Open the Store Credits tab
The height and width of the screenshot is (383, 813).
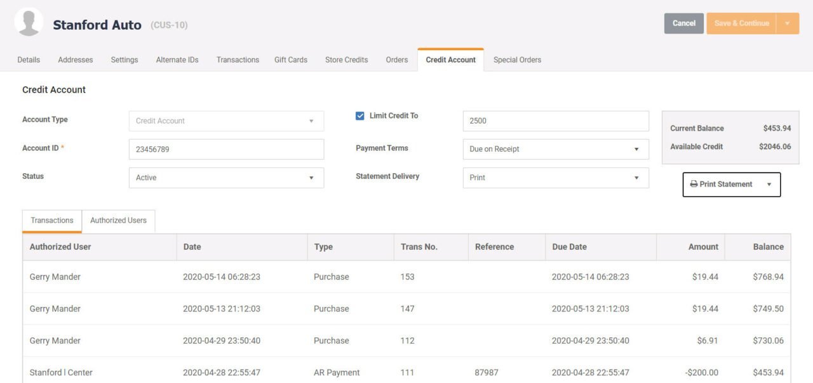[x=346, y=60]
